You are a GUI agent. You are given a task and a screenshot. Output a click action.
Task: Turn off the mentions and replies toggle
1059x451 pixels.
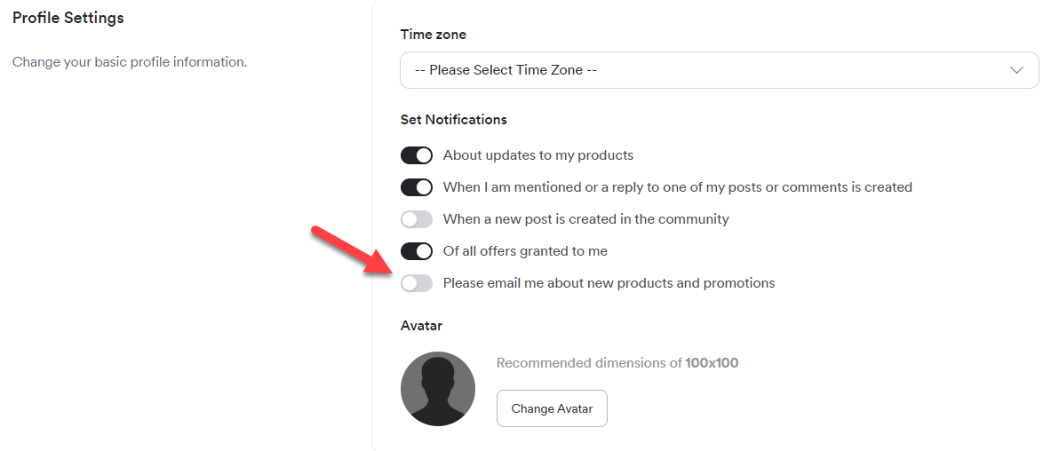[x=417, y=187]
